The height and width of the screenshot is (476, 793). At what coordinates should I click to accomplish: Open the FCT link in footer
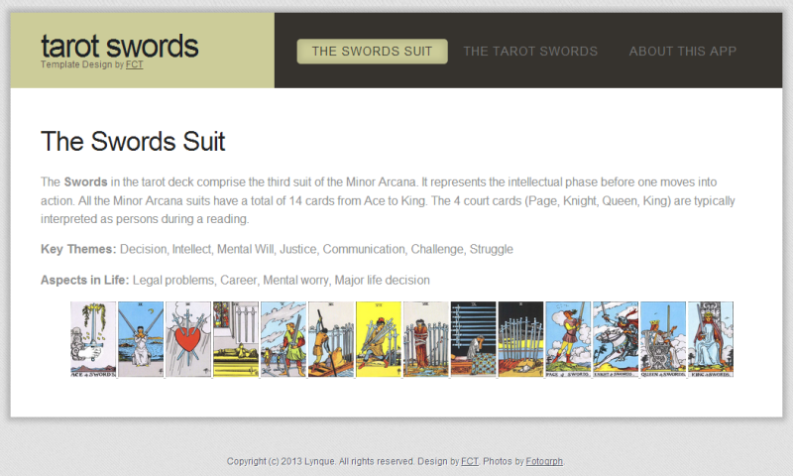pyautogui.click(x=469, y=461)
